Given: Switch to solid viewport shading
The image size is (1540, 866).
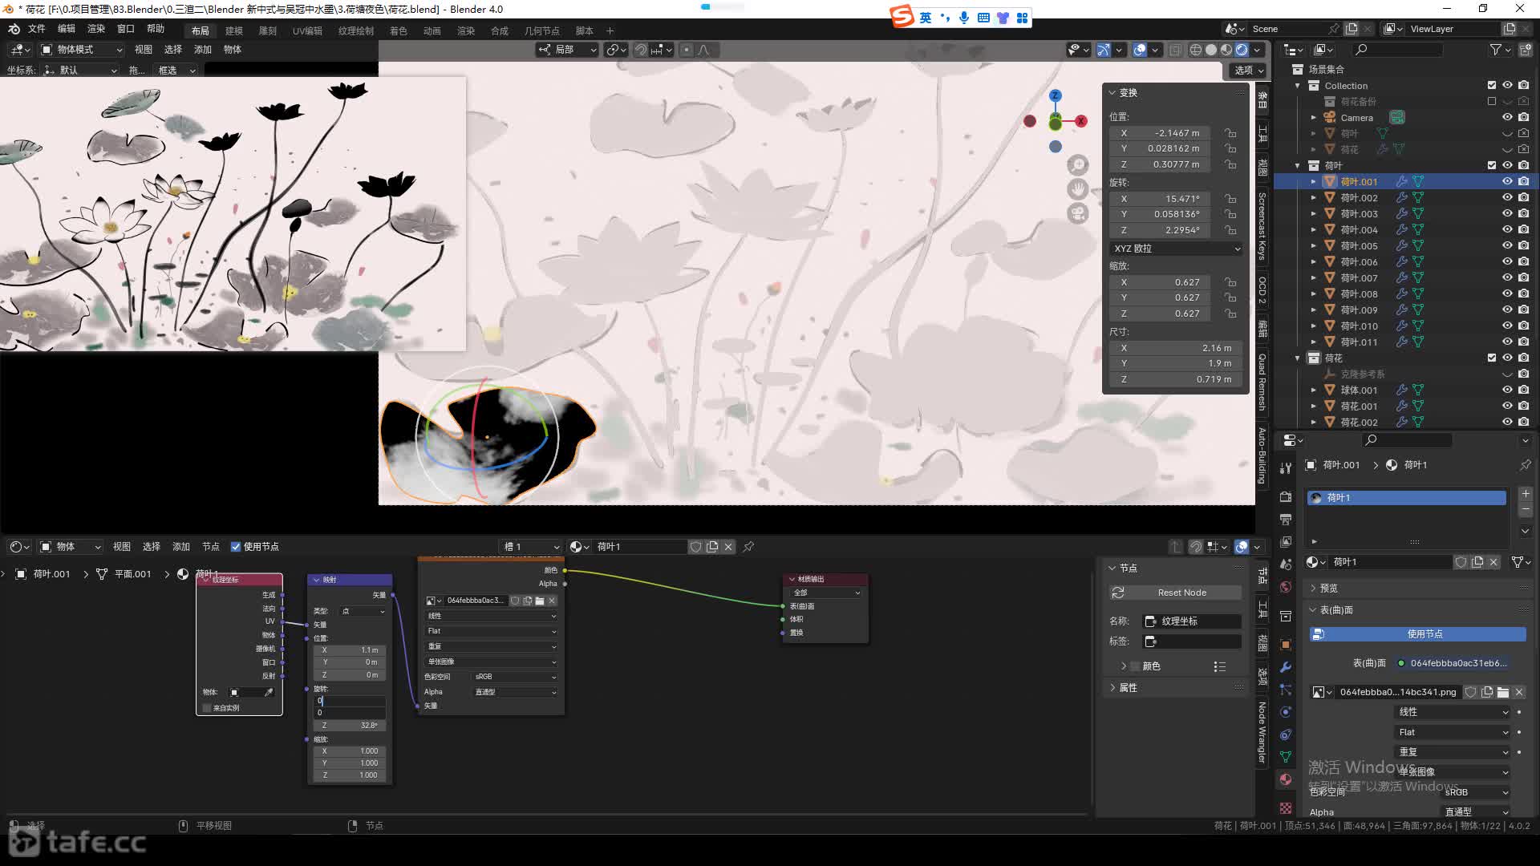Looking at the screenshot, I should [x=1211, y=50].
